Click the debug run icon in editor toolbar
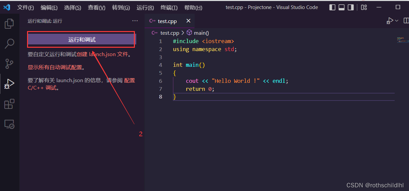Viewport: 409px width, 191px height. pyautogui.click(x=390, y=21)
